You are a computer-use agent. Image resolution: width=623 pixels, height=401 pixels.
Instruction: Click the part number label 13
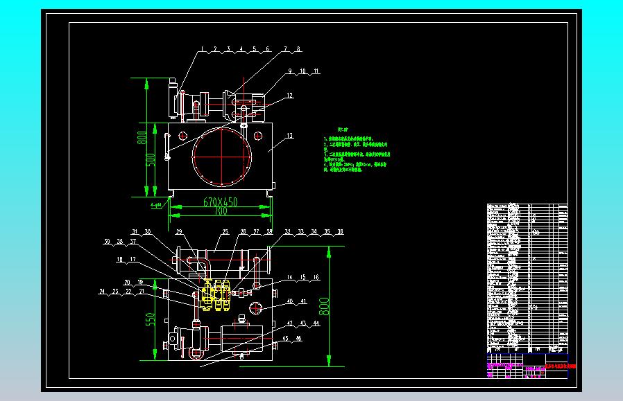pyautogui.click(x=290, y=136)
